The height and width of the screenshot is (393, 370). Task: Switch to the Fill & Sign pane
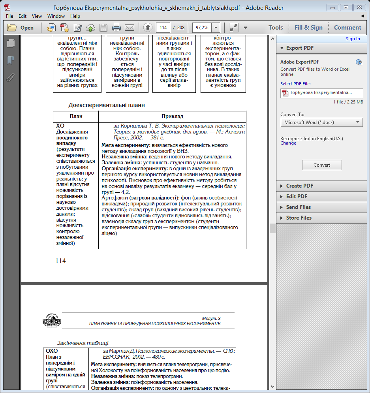[x=308, y=28]
